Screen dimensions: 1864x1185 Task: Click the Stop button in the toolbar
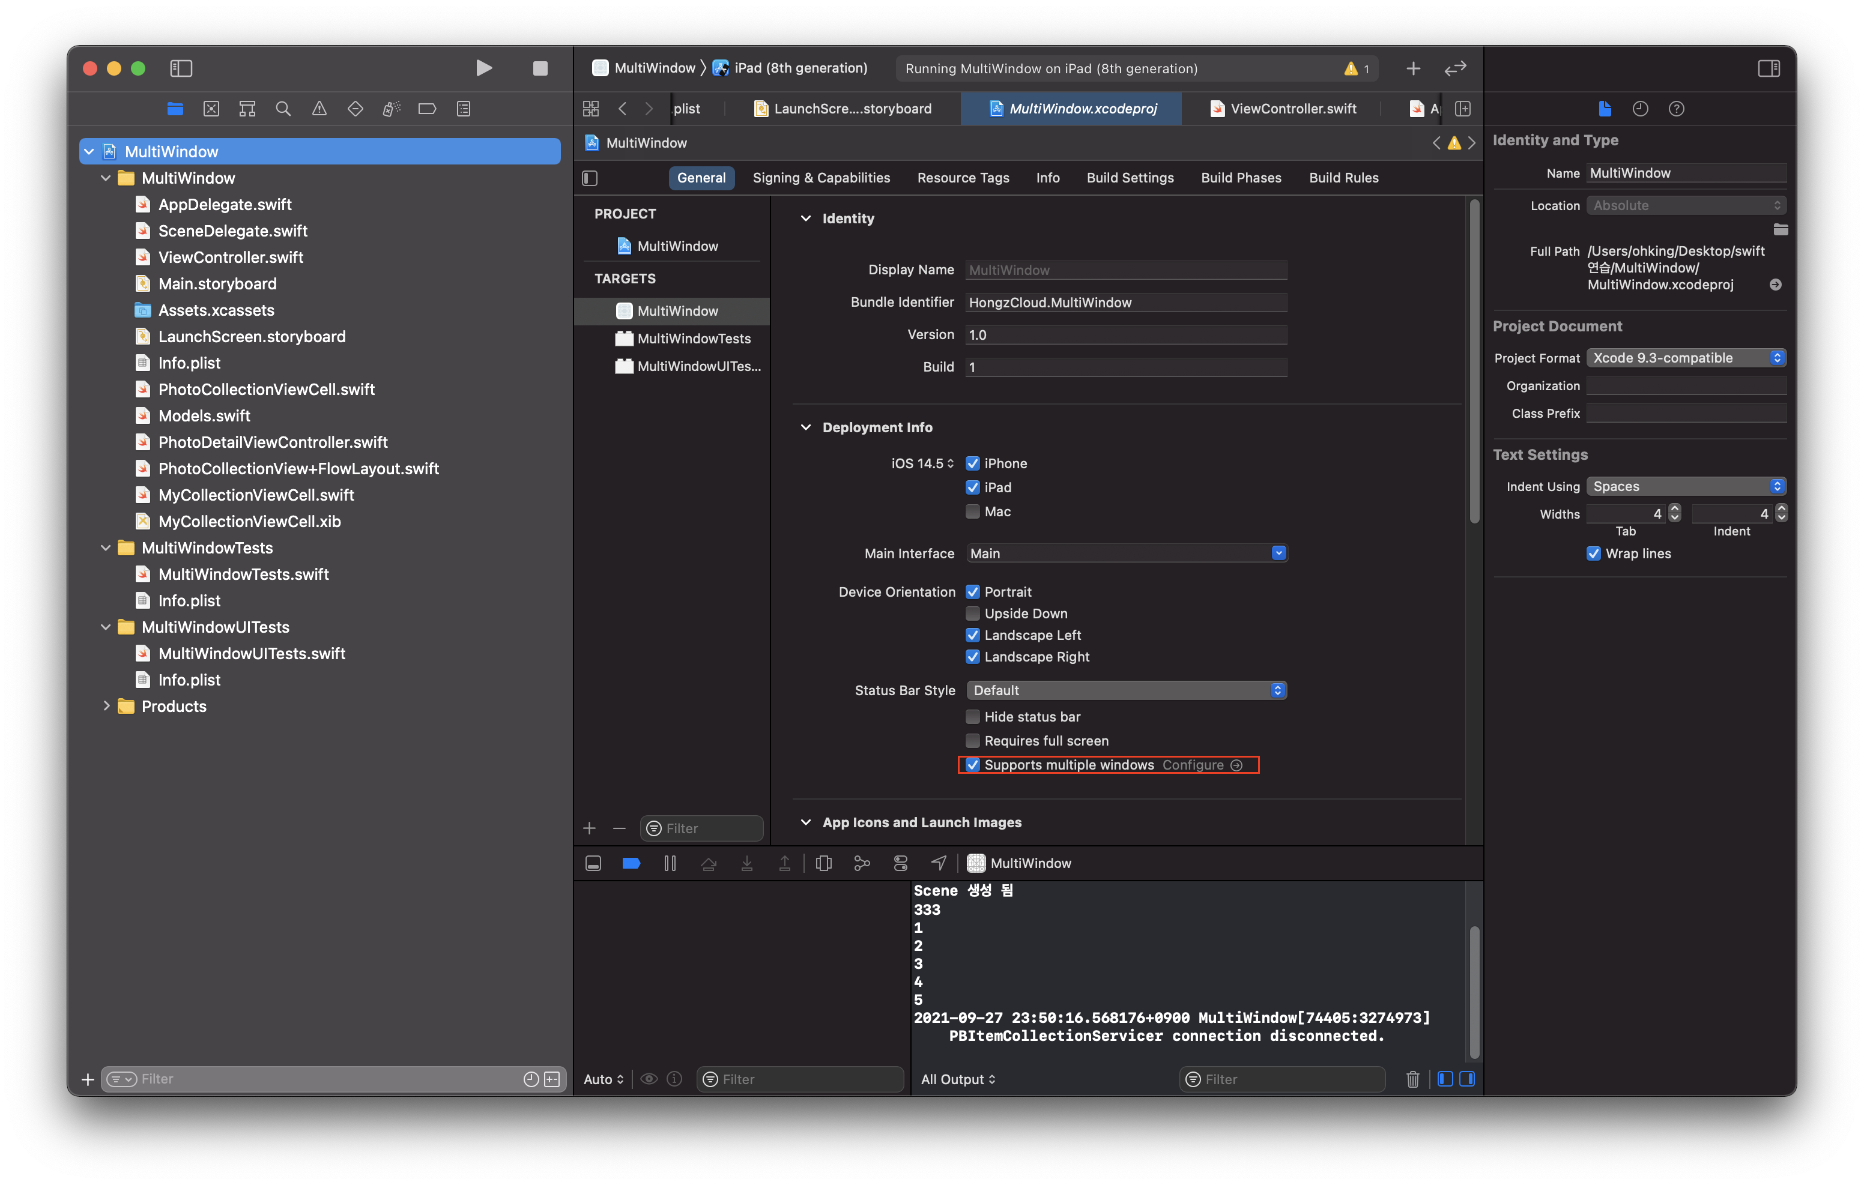539,68
